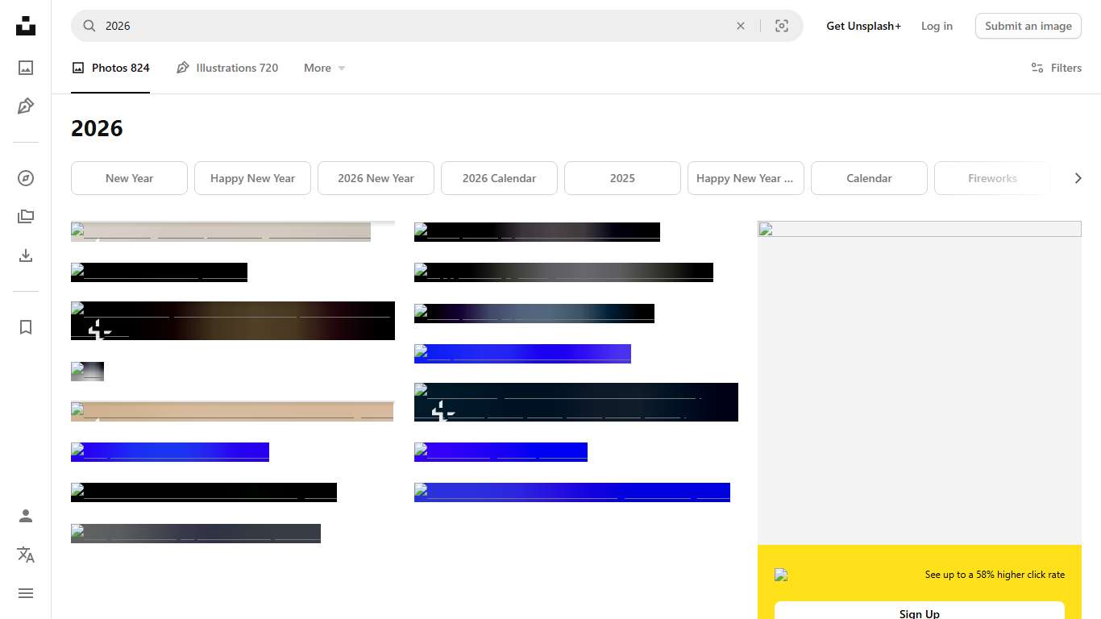Image resolution: width=1101 pixels, height=619 pixels.
Task: Open Photos section from sidebar icon
Action: pos(26,68)
